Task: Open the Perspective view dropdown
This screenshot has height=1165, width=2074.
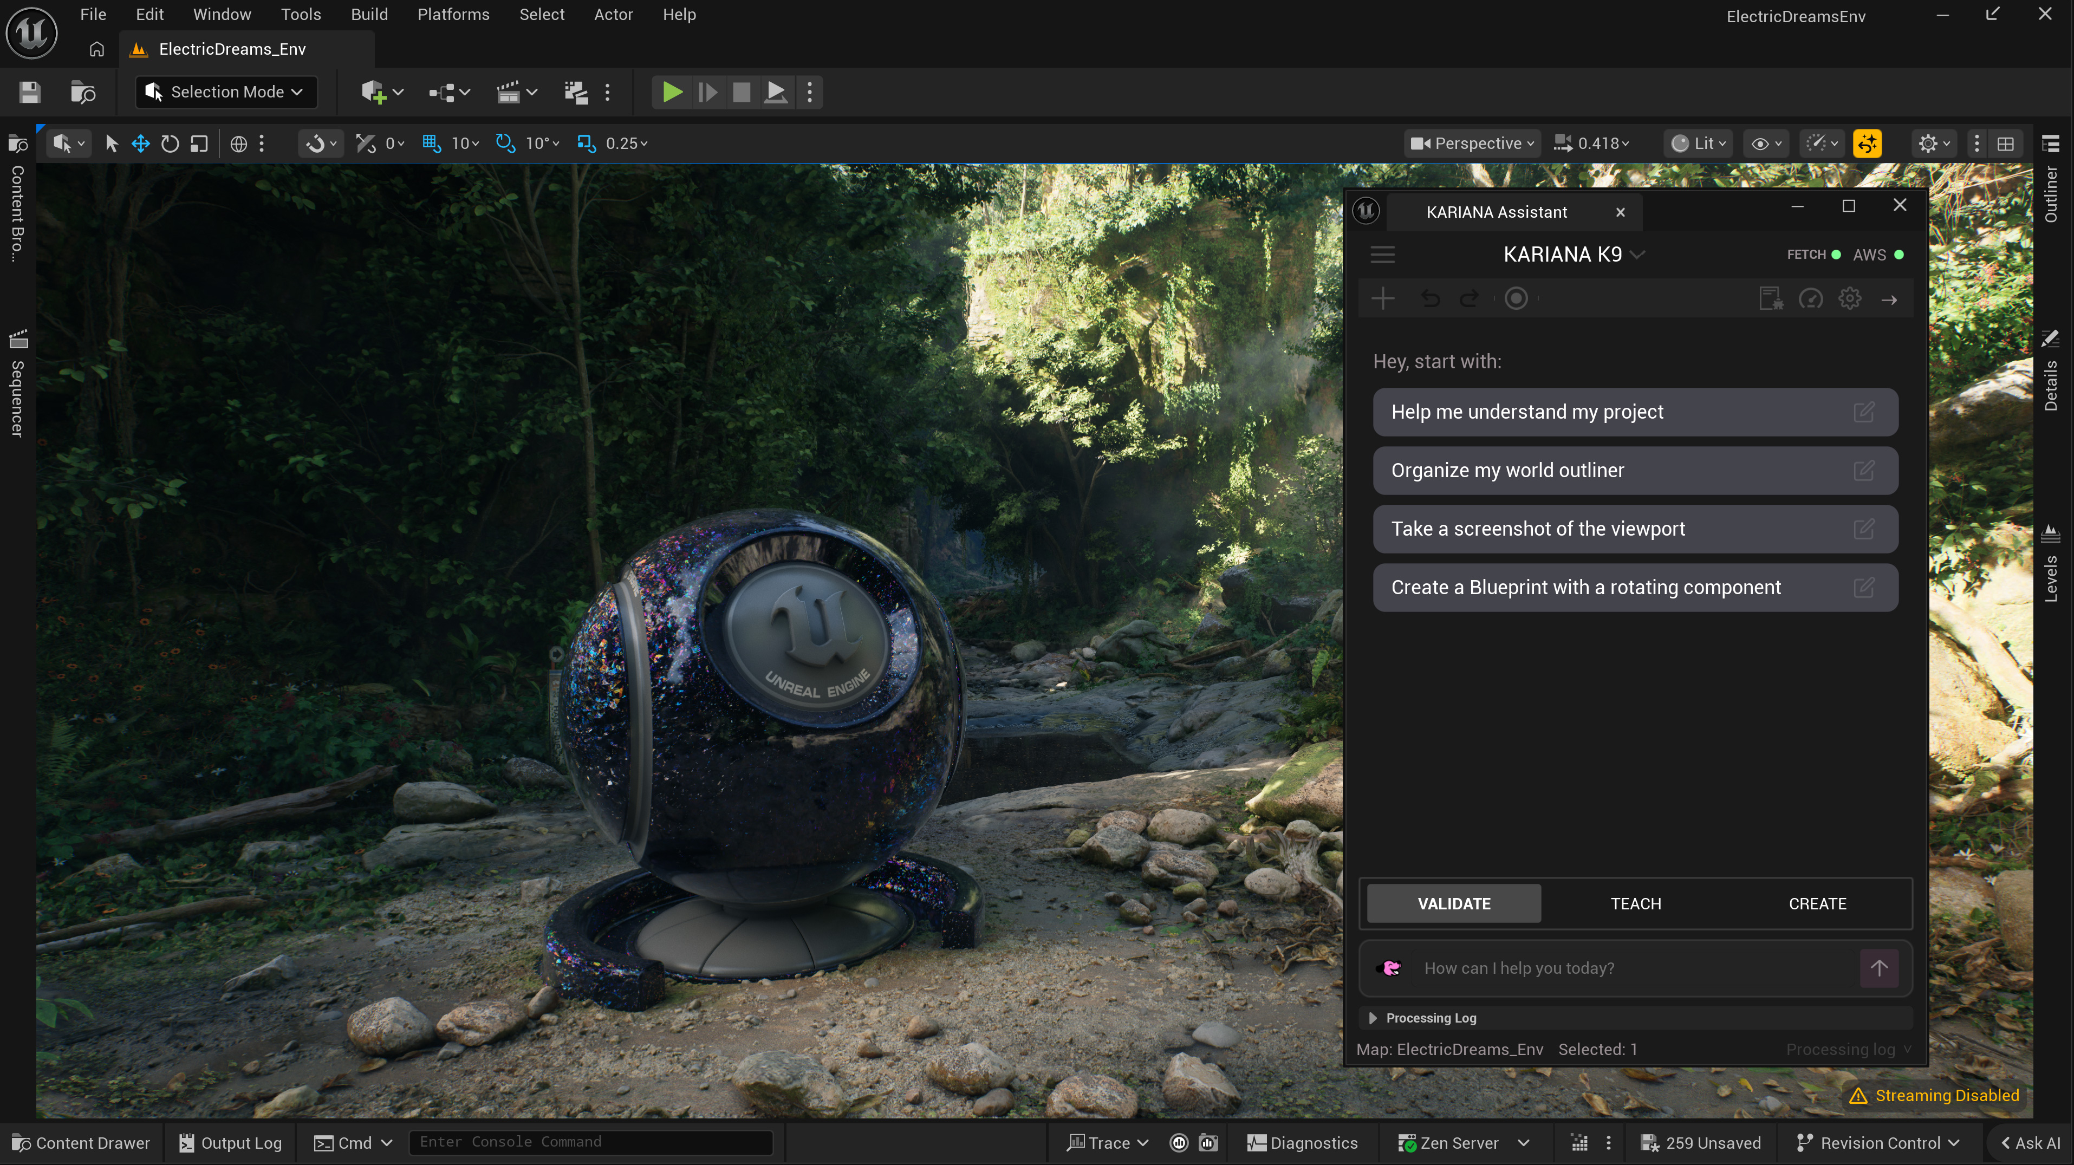Action: click(1473, 144)
